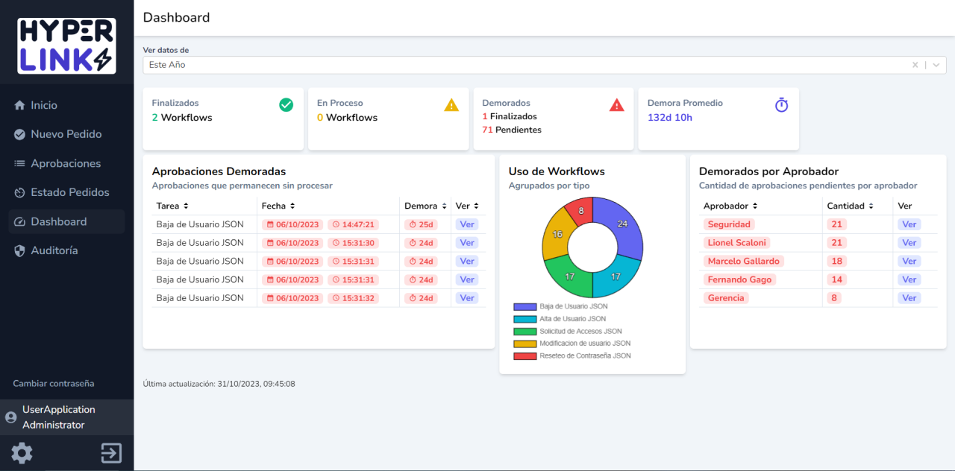The height and width of the screenshot is (471, 955).
Task: Click the settings gear icon in sidebar
Action: pos(22,452)
